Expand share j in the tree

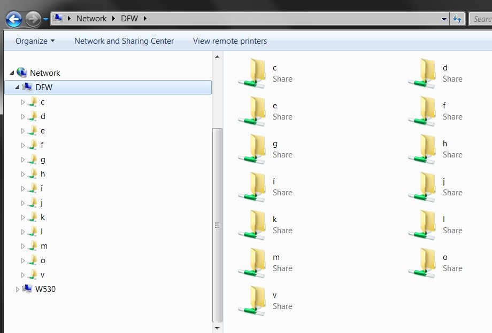22,203
